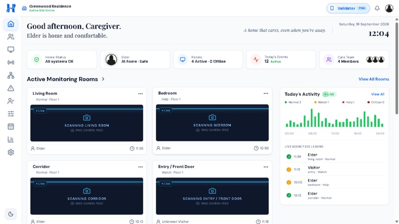
Task: Open the Today's Events card
Action: tap(281, 59)
